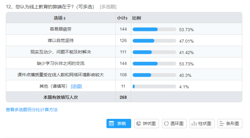Click the 4.1% progress bar for 其他
The width and height of the screenshot is (250, 138).
[x=154, y=87]
